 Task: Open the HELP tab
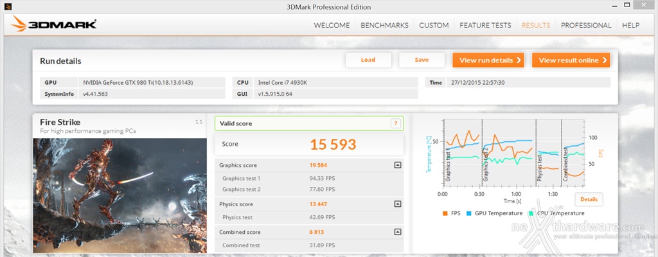point(631,25)
